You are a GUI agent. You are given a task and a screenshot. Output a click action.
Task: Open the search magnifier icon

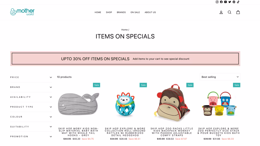tap(230, 12)
